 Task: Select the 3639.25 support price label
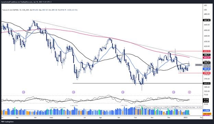coord(207,83)
